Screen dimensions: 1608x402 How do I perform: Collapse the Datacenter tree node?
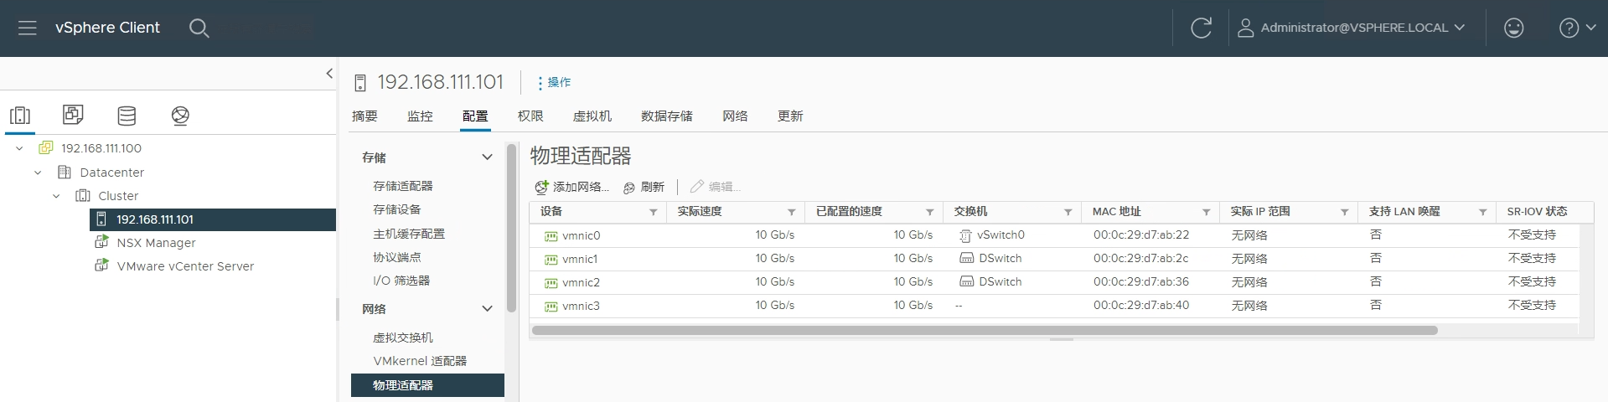click(38, 173)
